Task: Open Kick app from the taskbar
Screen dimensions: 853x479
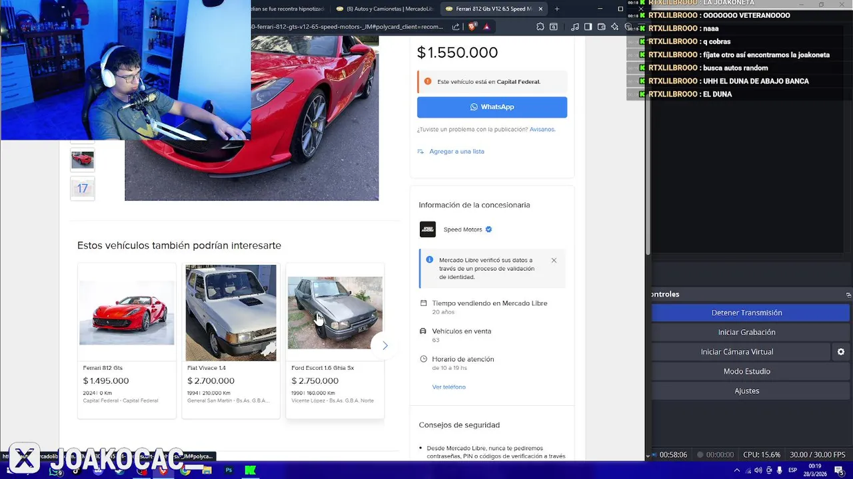Action: (250, 470)
